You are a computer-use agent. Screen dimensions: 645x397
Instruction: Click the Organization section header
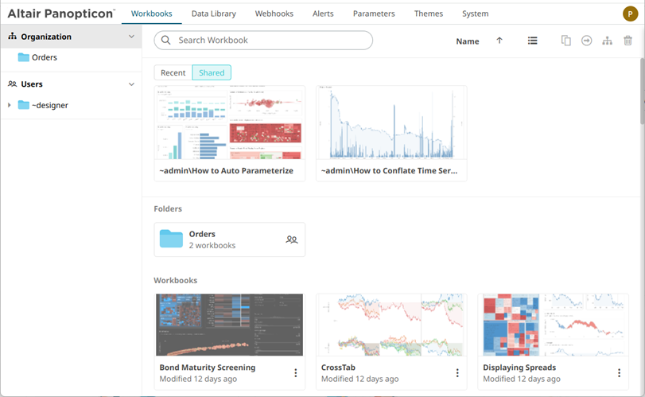72,37
